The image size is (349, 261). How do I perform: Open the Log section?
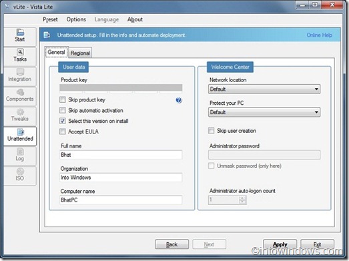tap(20, 156)
